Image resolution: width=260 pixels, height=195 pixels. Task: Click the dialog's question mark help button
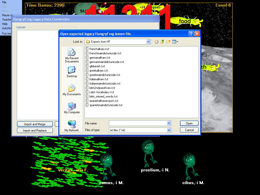tap(191, 34)
